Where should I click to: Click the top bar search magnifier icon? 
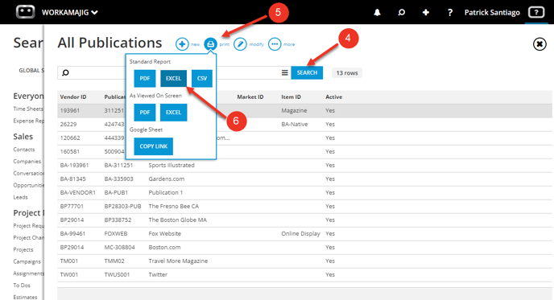point(401,13)
